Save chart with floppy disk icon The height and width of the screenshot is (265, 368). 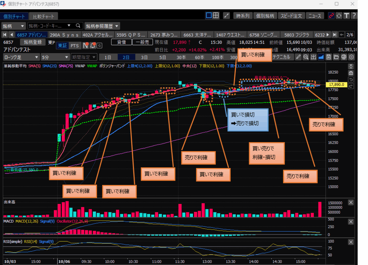(x=328, y=57)
